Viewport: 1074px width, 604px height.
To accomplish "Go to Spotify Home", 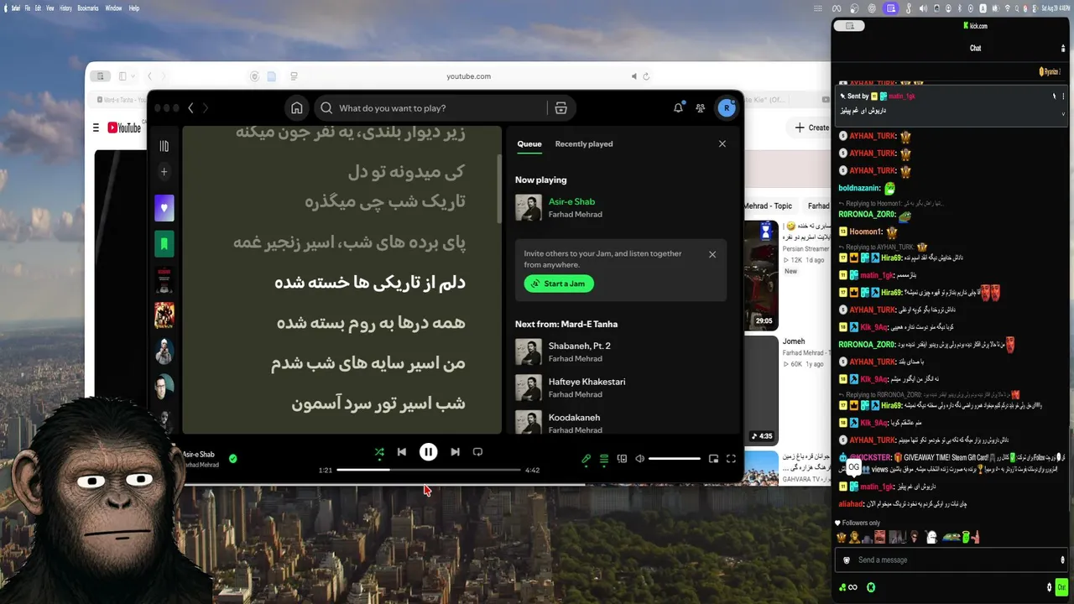I will (x=296, y=108).
